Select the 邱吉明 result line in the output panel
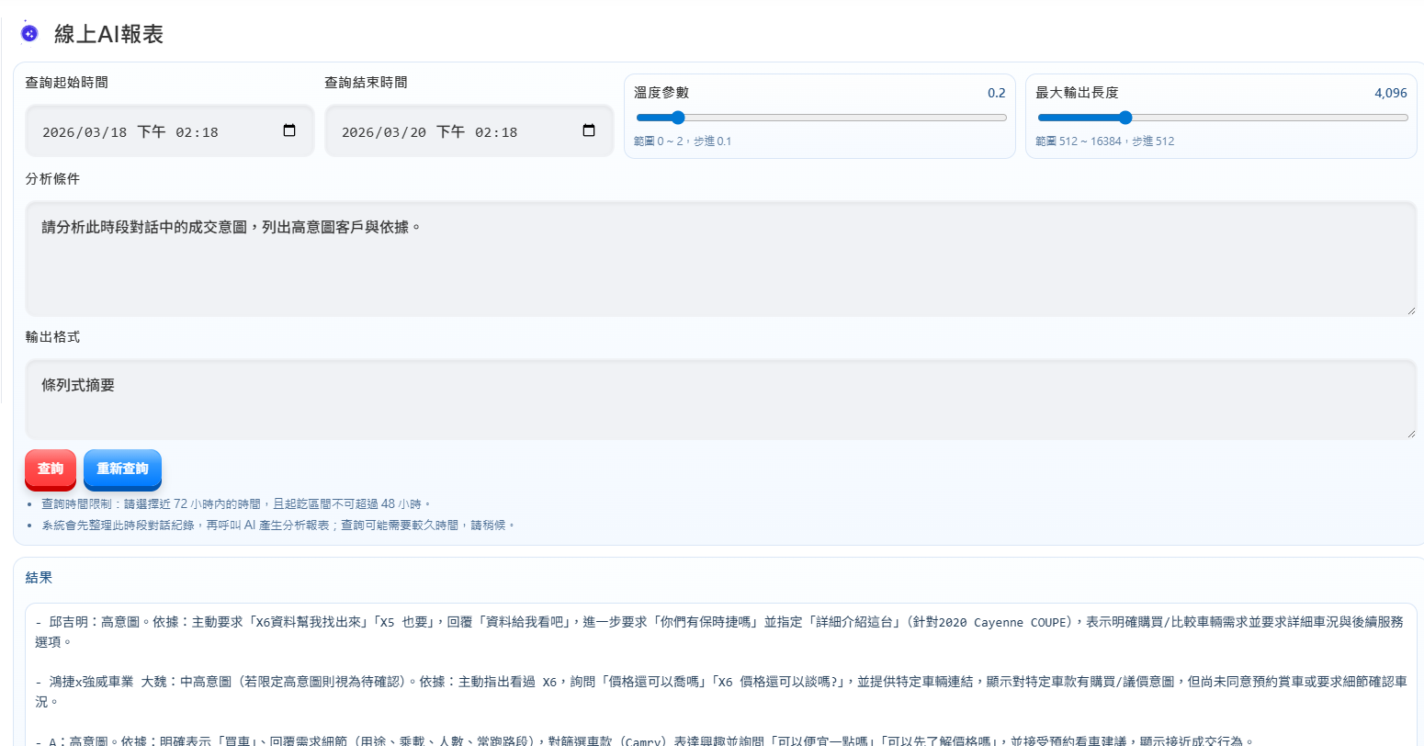The width and height of the screenshot is (1424, 746). pos(367,622)
